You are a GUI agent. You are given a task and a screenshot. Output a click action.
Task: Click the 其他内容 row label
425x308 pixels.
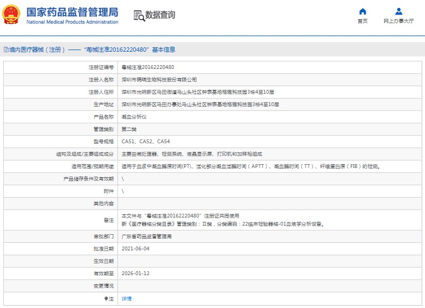[103, 204]
